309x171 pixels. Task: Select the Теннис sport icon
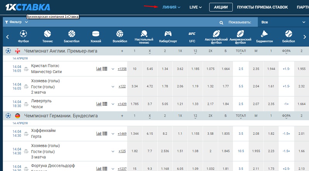point(48,36)
